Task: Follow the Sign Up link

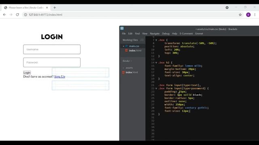Action: pyautogui.click(x=59, y=77)
